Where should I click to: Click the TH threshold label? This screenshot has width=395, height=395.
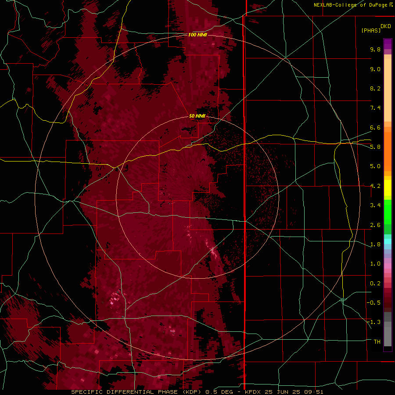pos(377,342)
